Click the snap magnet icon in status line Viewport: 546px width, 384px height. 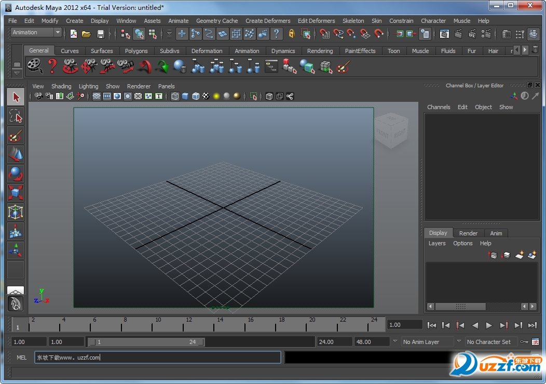tap(378, 34)
